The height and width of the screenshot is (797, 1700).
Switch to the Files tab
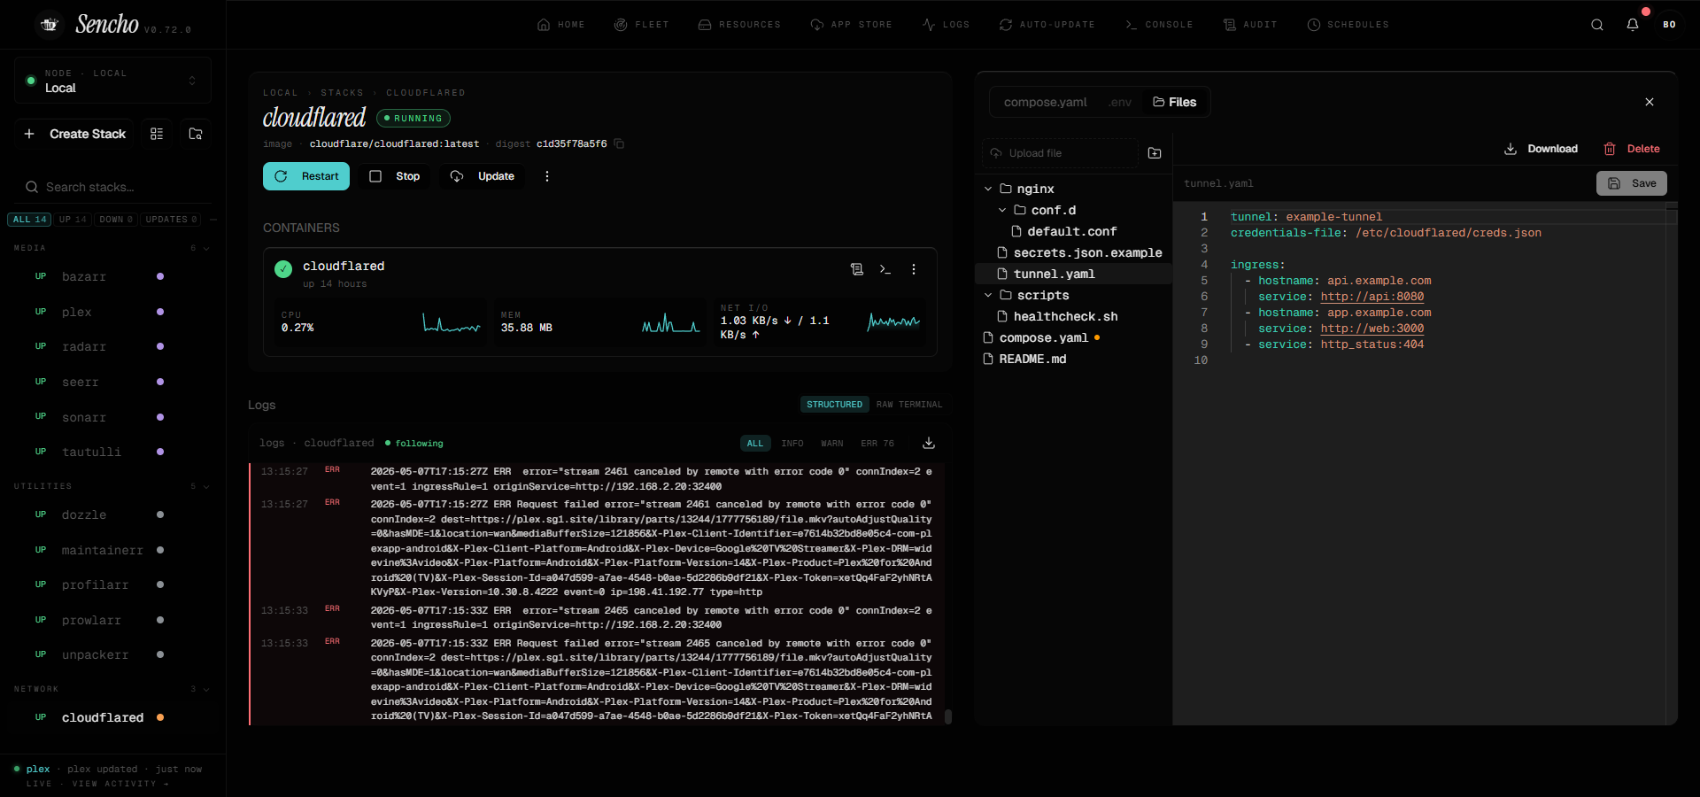[x=1175, y=102]
